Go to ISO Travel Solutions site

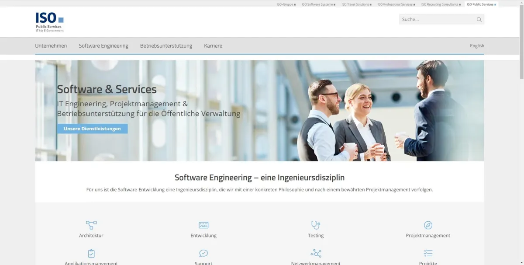point(356,4)
